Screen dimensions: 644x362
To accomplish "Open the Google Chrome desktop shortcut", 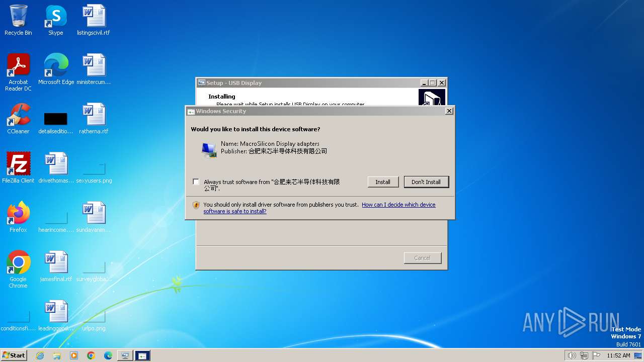I will (18, 269).
